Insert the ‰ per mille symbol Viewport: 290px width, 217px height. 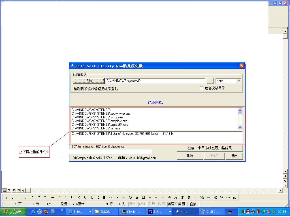tap(202, 197)
